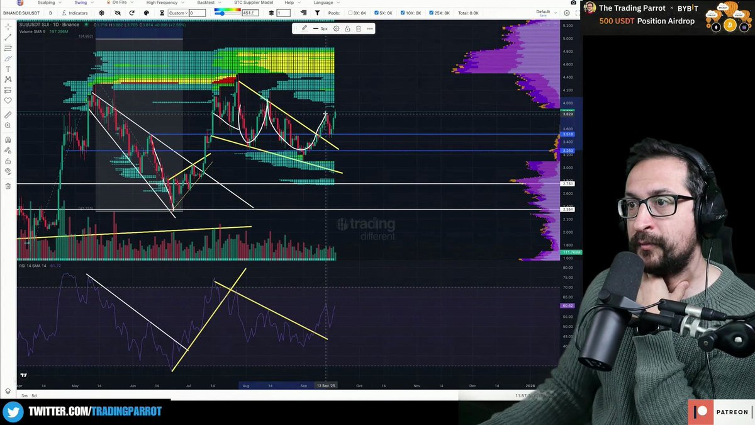Viewport: 755px width, 425px height.
Task: Open the Fibonacci/horizontal lines tool group
Action: coord(8,48)
